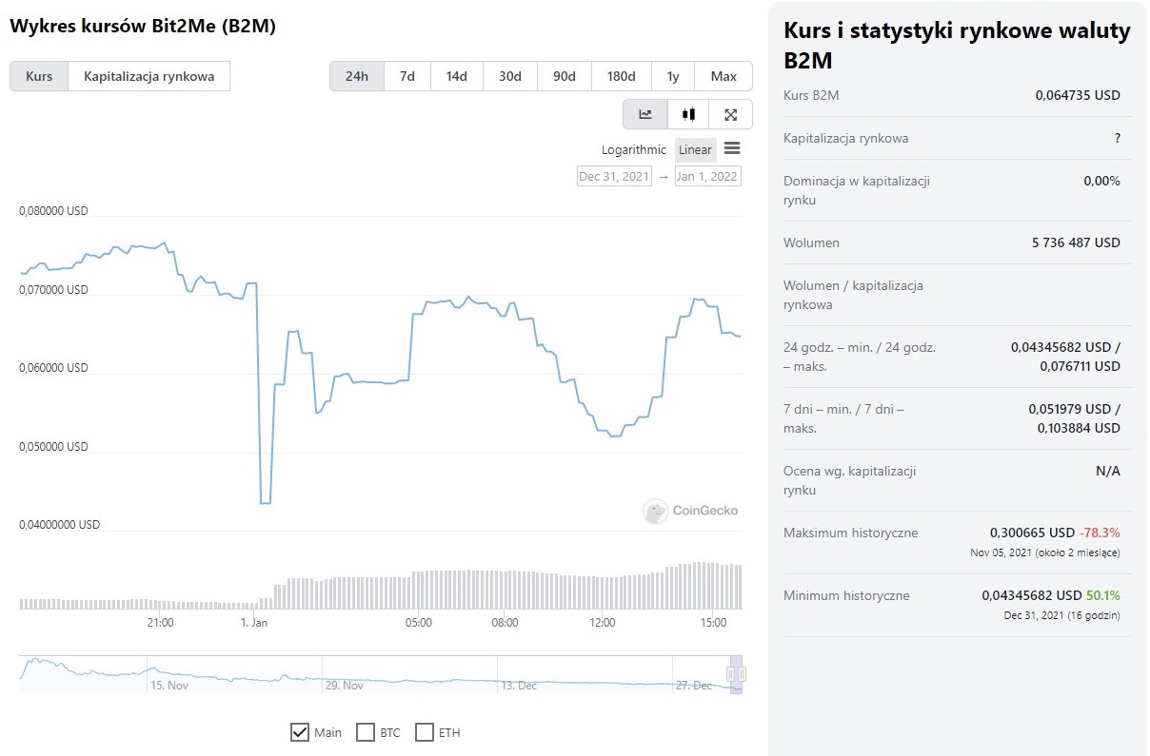
Task: Click the all-time high 0,300665 USD
Action: [1032, 533]
